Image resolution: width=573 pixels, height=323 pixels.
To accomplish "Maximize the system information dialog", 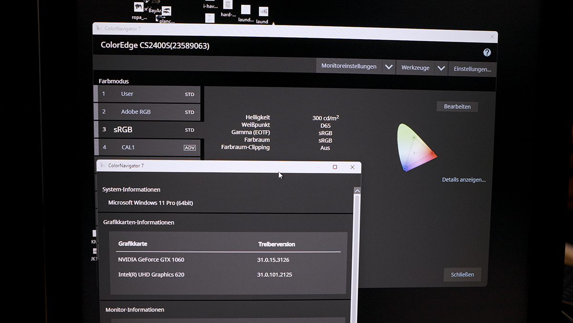I will point(335,167).
